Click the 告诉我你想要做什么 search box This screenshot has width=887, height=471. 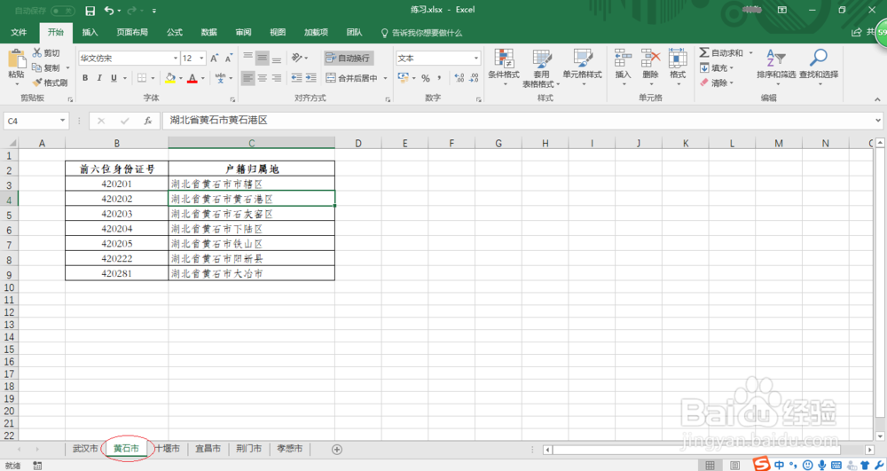422,33
